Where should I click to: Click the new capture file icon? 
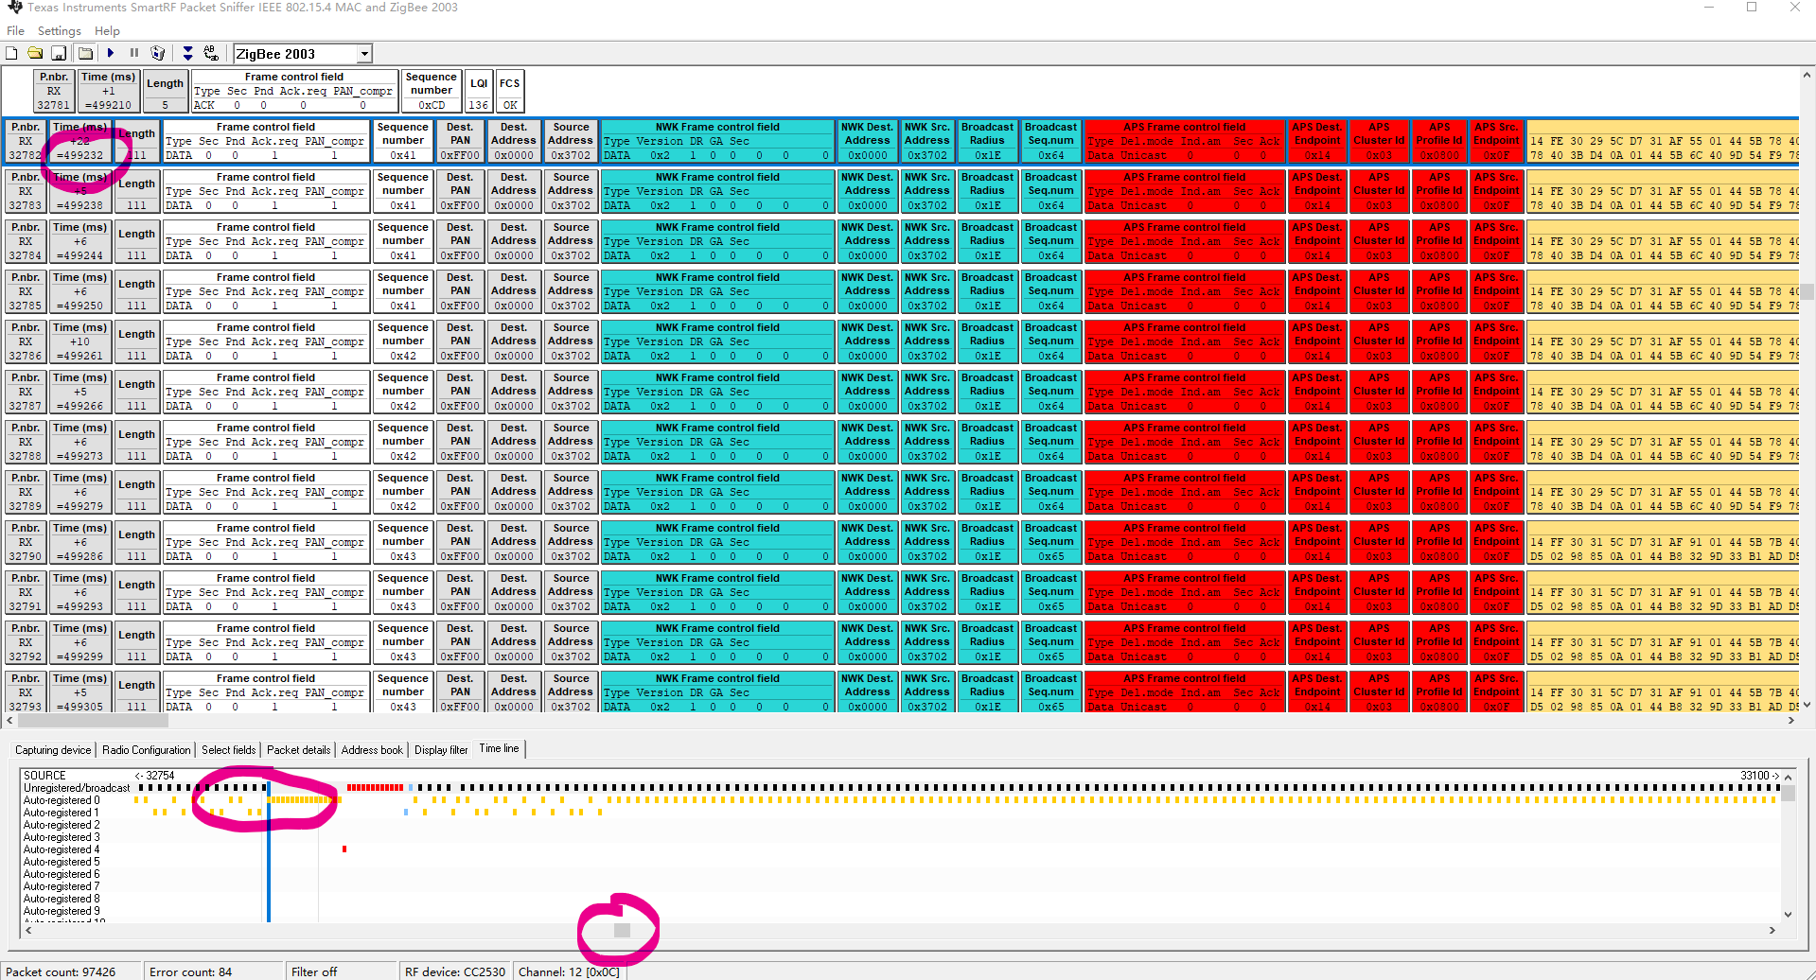pos(11,54)
